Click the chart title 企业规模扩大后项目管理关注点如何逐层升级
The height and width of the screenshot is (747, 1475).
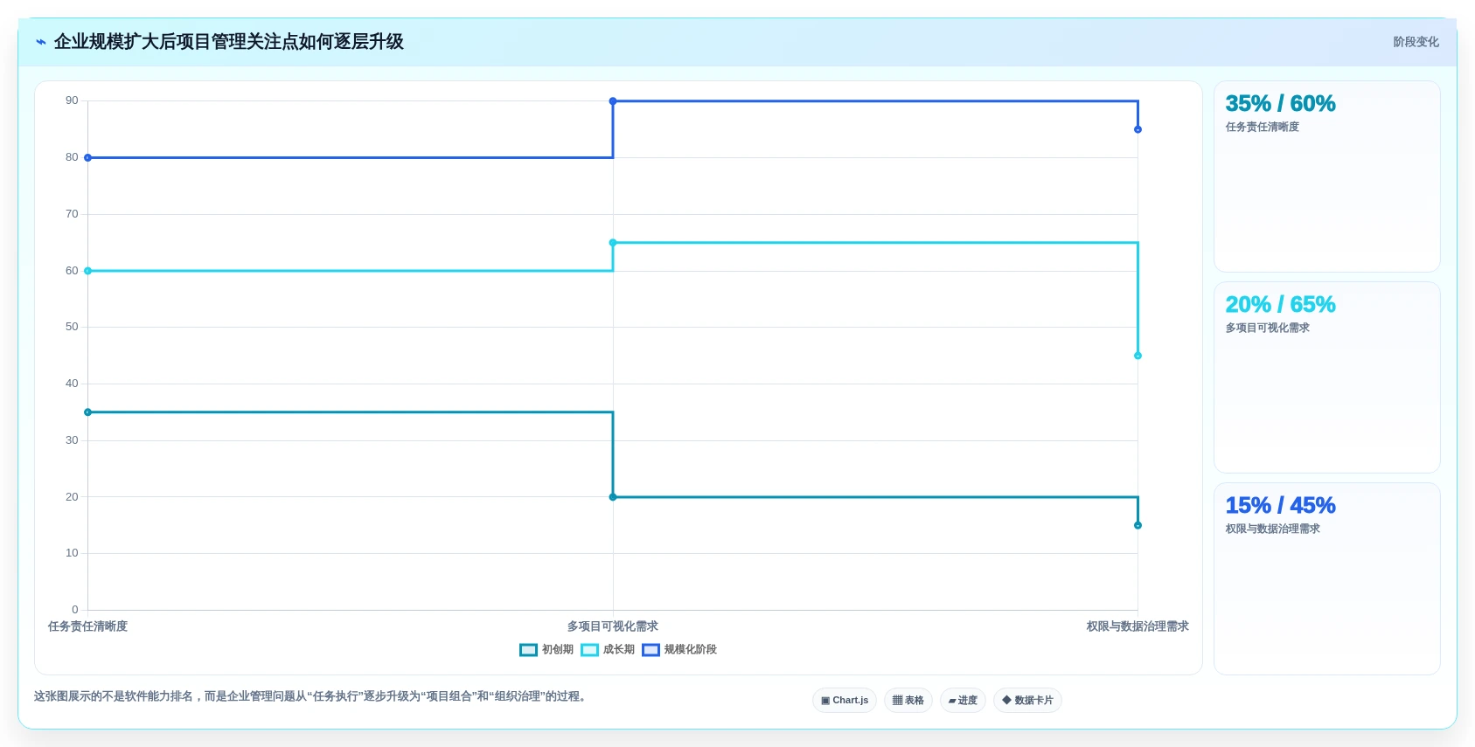pyautogui.click(x=229, y=42)
